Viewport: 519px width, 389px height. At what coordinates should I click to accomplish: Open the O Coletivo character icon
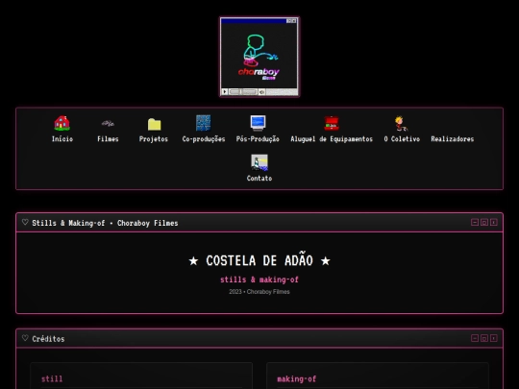point(402,123)
